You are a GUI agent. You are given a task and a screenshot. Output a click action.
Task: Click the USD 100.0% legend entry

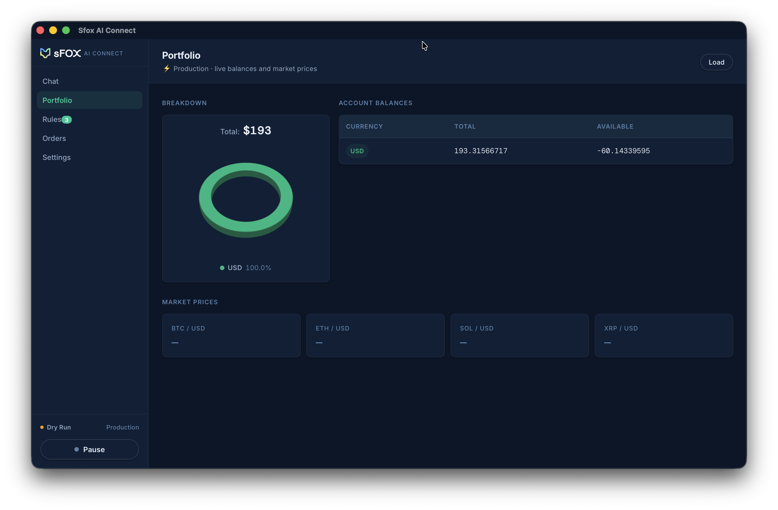[245, 268]
